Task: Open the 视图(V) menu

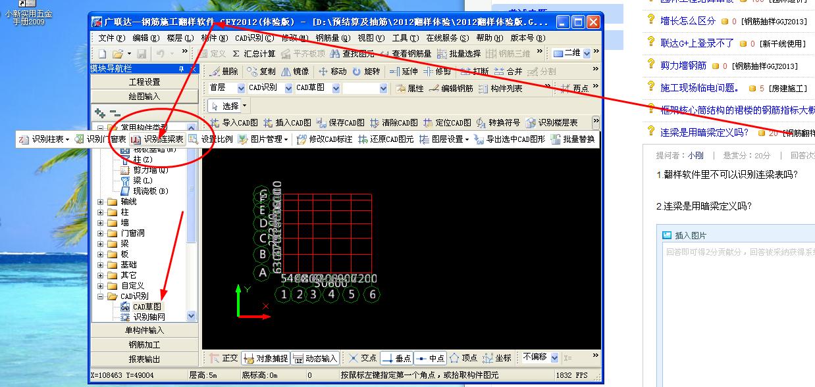Action: pyautogui.click(x=371, y=38)
